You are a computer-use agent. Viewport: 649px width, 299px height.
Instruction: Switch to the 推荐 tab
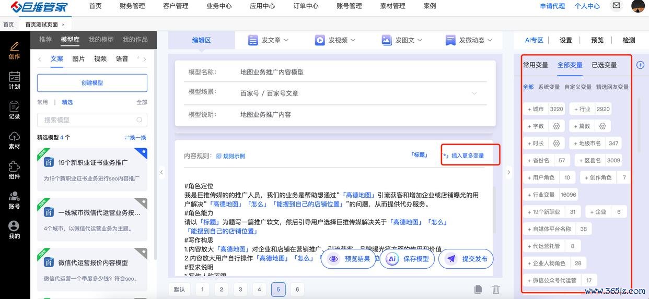click(45, 39)
